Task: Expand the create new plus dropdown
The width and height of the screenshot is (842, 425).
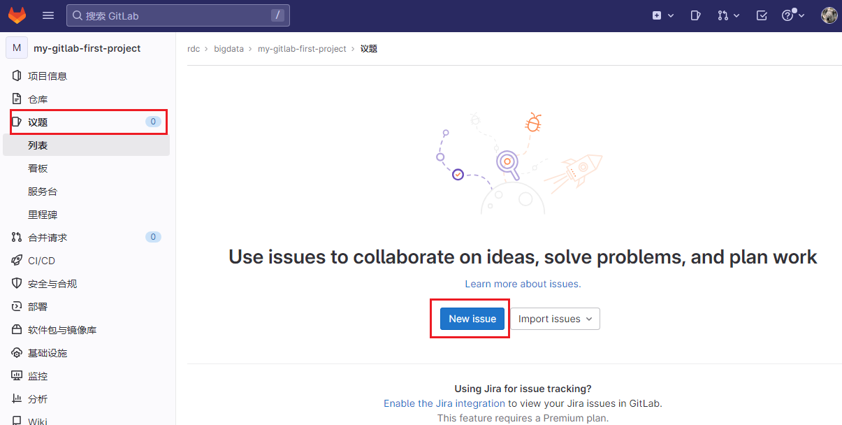Action: coord(663,15)
